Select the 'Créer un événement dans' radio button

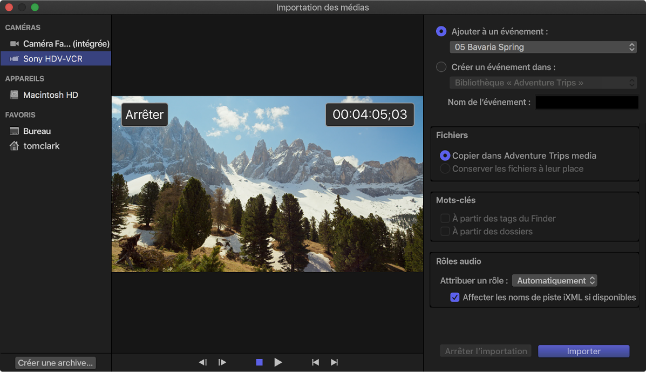(441, 67)
